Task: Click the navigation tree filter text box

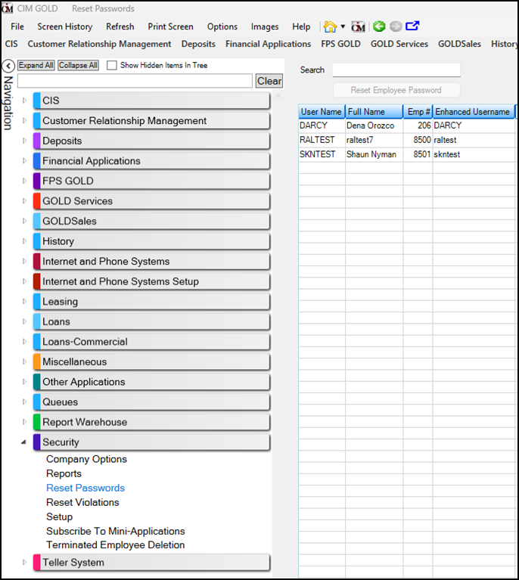Action: click(x=135, y=81)
